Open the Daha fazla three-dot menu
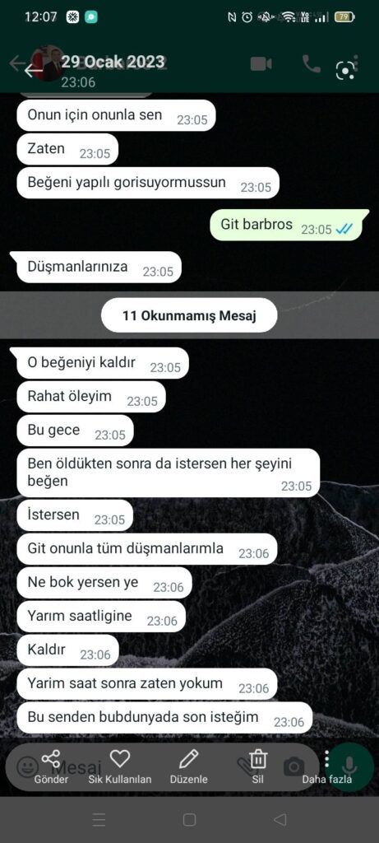The height and width of the screenshot is (843, 379). [327, 758]
